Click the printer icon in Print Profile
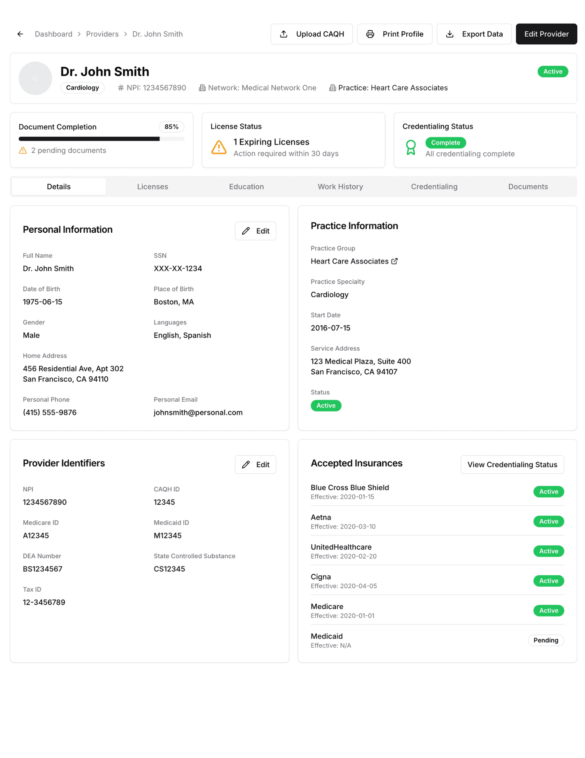585x758 pixels. [370, 34]
